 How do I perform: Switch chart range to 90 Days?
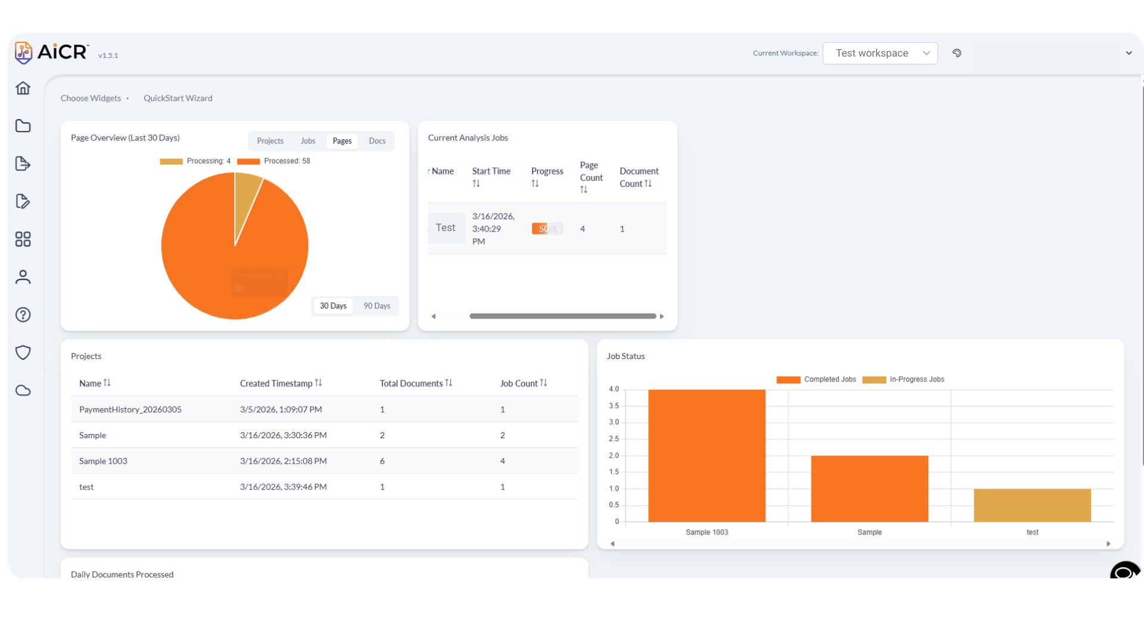(377, 306)
